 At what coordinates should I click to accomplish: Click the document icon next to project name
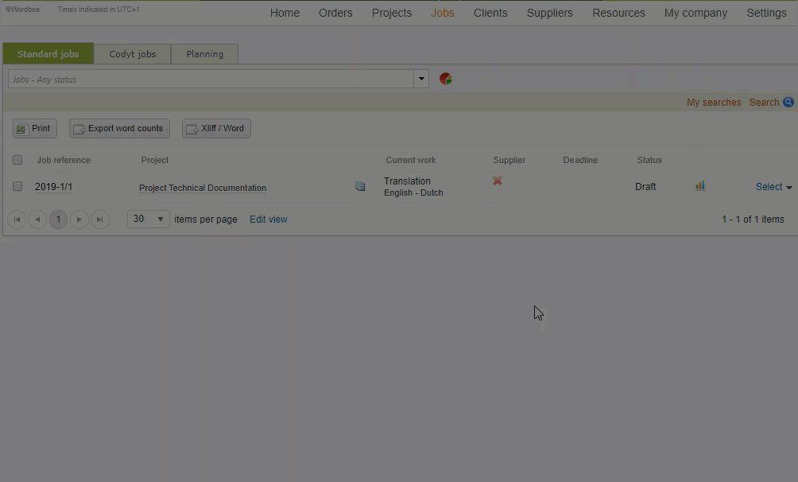pyautogui.click(x=360, y=187)
